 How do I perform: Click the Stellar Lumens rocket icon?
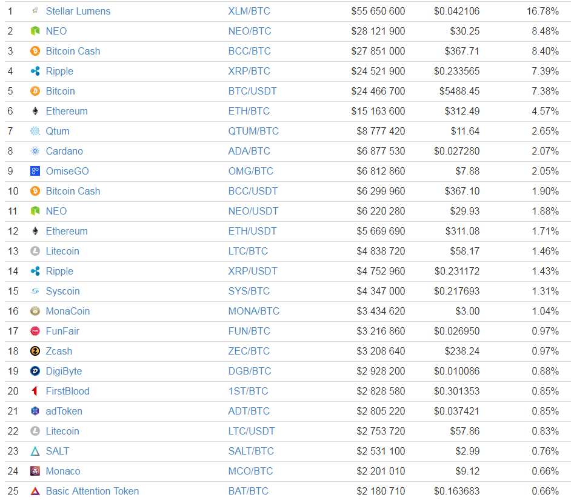point(35,11)
